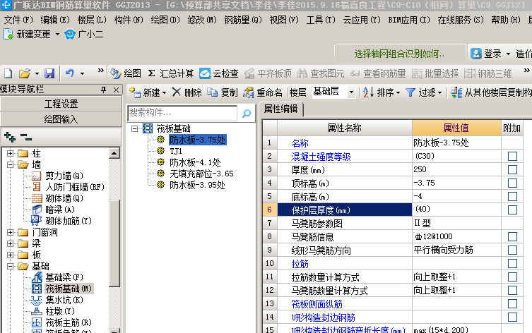
Task: Open 排序 sort options
Action: click(382, 92)
